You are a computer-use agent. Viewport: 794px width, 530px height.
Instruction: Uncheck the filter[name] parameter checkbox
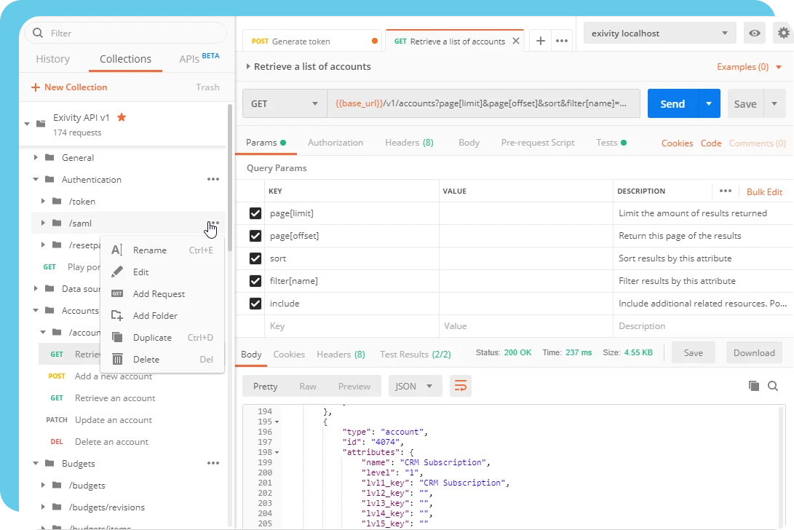(255, 281)
